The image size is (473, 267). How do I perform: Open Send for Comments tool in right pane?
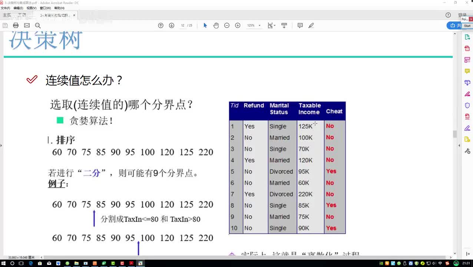coord(467,139)
